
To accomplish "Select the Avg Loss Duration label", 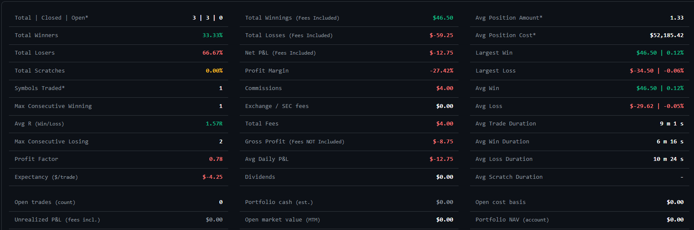I will (x=504, y=159).
